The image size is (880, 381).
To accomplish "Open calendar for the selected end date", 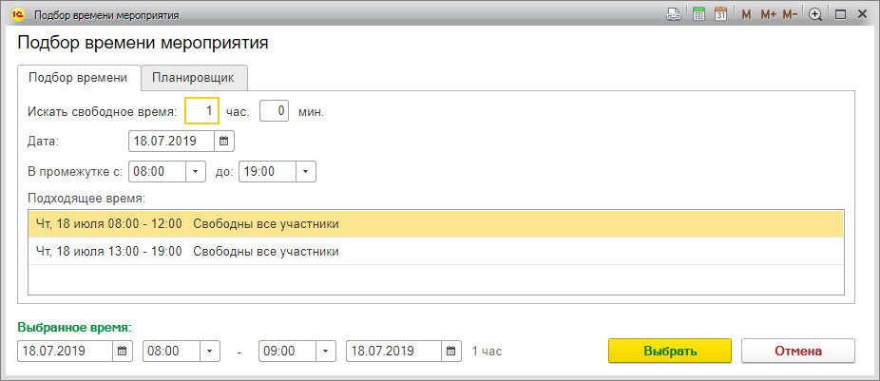I will [x=452, y=351].
